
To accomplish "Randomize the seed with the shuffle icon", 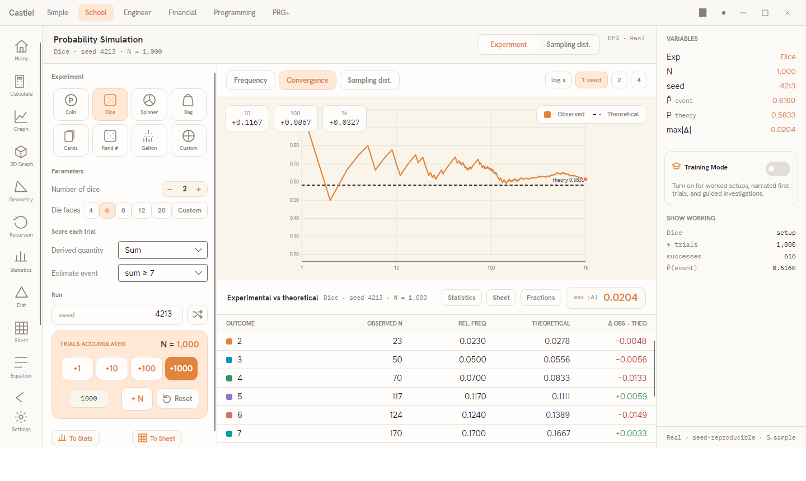I will [198, 314].
